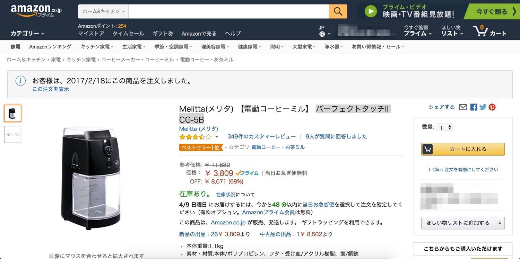The width and height of the screenshot is (520, 259).
Task: Click the Prime Video play icon
Action: point(371,11)
